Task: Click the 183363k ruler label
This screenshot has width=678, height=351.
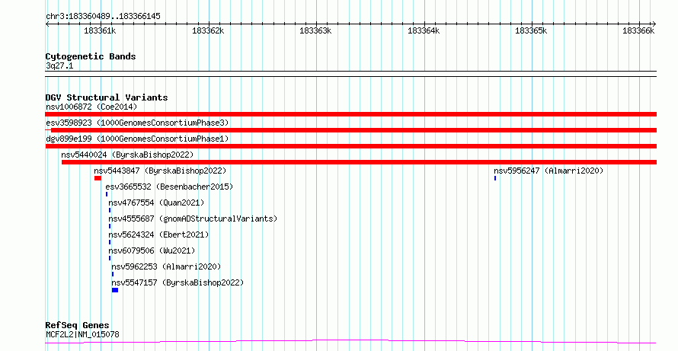Action: click(315, 30)
